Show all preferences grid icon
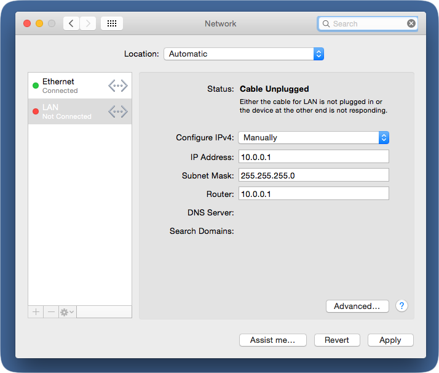Screen dimensions: 439x373 point(112,23)
